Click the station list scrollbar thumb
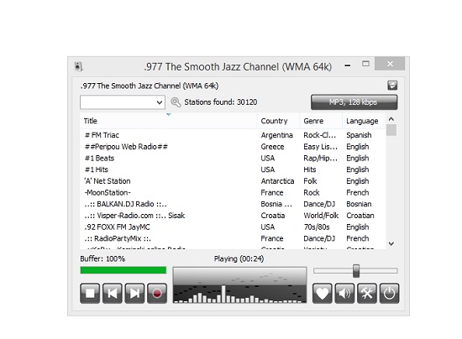The image size is (462, 339). click(x=391, y=130)
